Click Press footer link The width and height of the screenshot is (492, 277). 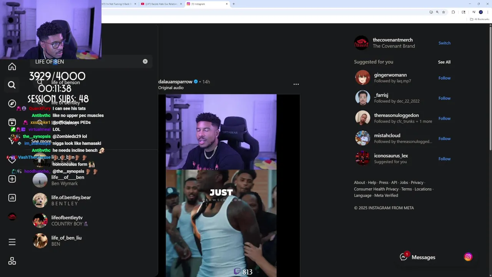[384, 183]
